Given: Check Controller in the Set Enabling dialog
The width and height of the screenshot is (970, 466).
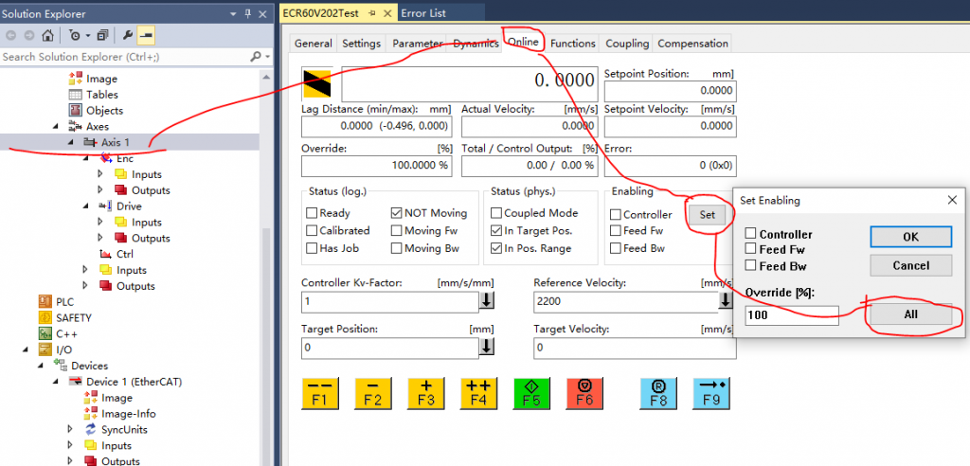Looking at the screenshot, I should tap(751, 234).
